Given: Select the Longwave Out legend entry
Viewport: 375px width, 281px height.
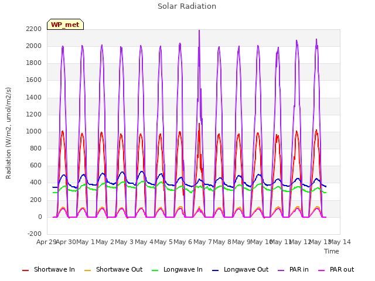Looking at the screenshot, I should pyautogui.click(x=240, y=269).
